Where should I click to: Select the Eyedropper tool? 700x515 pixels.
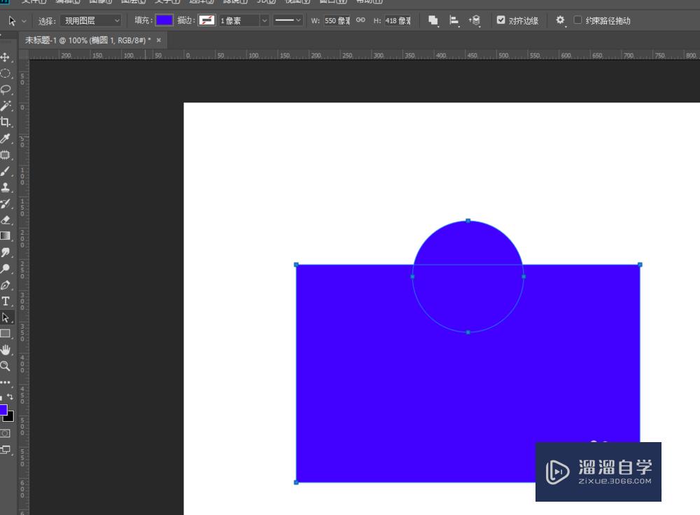pyautogui.click(x=6, y=139)
